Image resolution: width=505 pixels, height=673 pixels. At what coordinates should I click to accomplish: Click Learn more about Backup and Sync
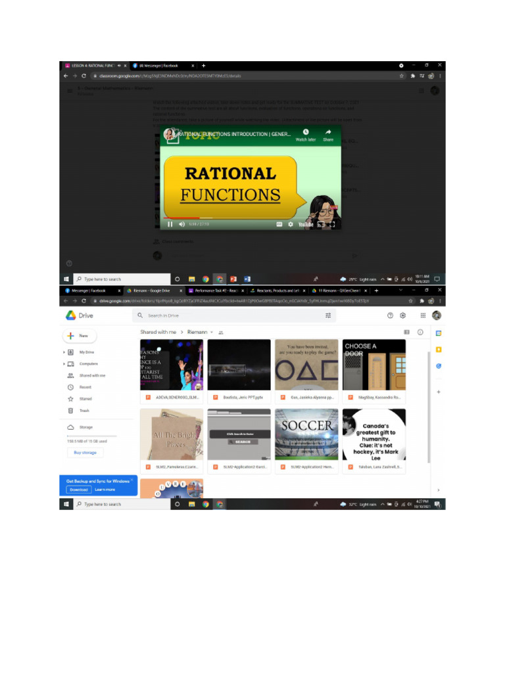[x=105, y=490]
